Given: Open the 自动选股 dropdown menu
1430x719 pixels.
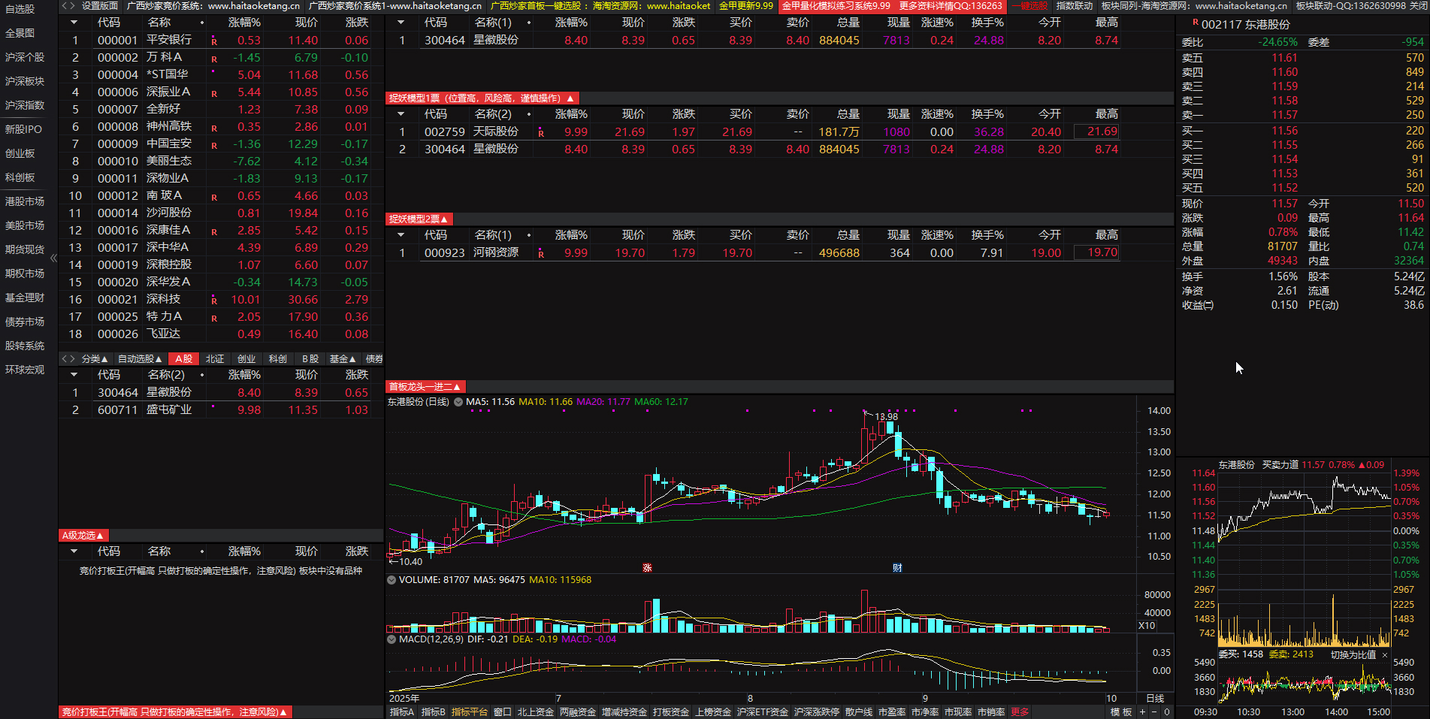Looking at the screenshot, I should pos(140,359).
